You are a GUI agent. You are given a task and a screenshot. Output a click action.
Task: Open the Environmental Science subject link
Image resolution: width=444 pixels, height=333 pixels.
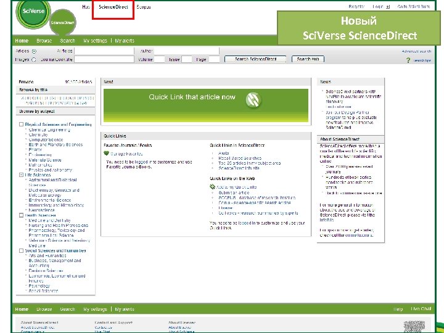[50, 200]
